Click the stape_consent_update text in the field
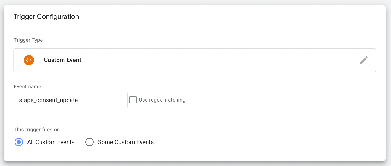This screenshot has height=166, width=391. pos(48,100)
